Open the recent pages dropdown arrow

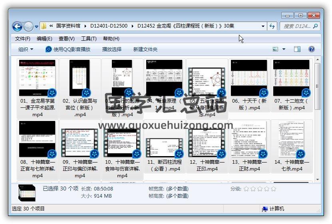37,27
